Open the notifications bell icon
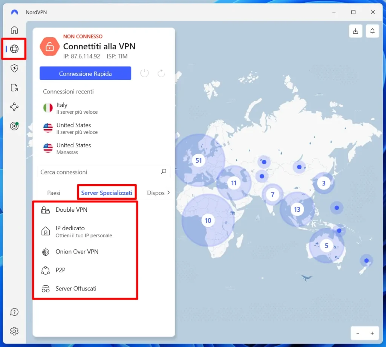Screen dimensions: 386x347 click(x=372, y=31)
